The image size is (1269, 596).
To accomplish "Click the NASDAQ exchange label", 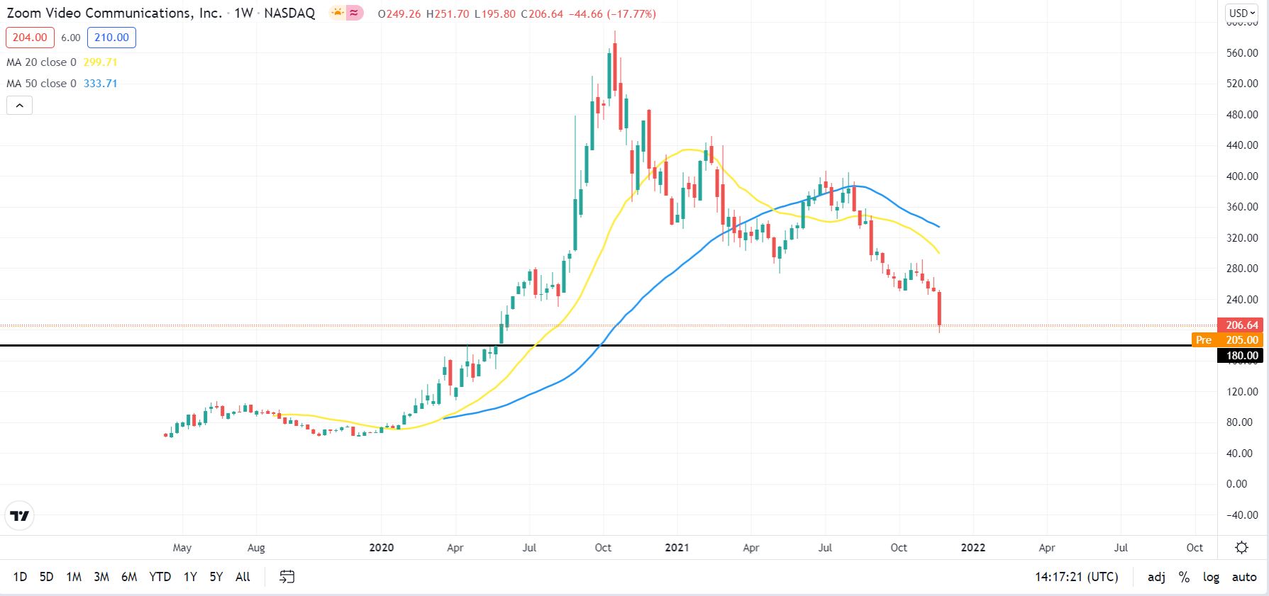I will [289, 13].
